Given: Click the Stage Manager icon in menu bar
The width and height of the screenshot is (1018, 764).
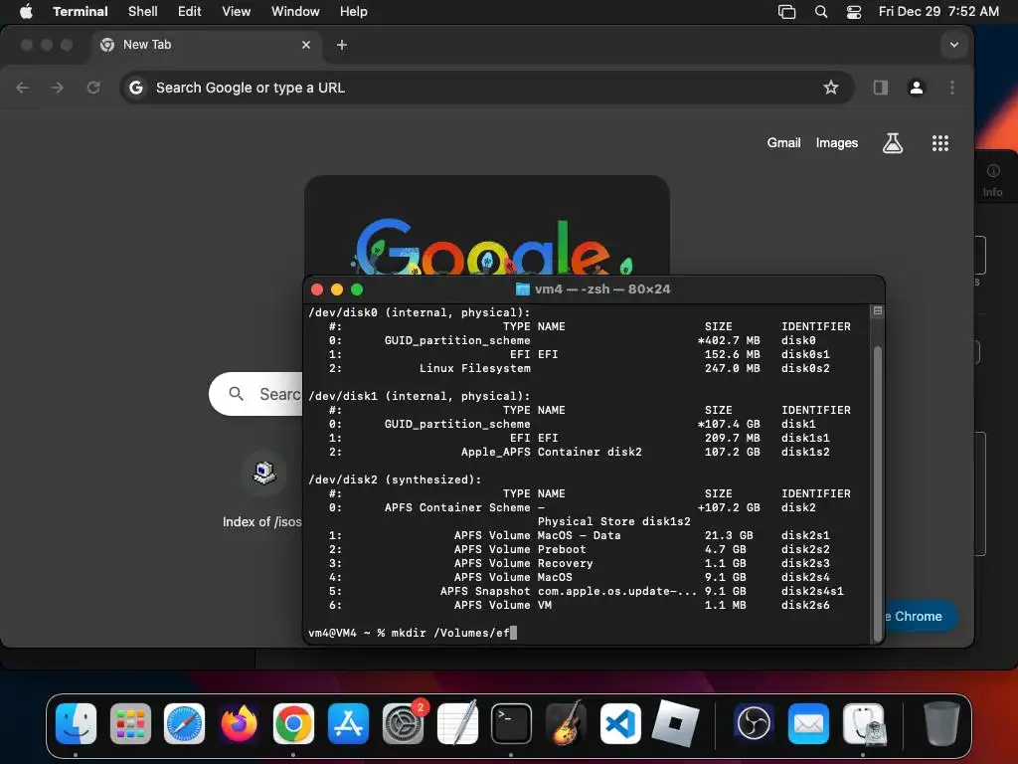Looking at the screenshot, I should pyautogui.click(x=787, y=12).
